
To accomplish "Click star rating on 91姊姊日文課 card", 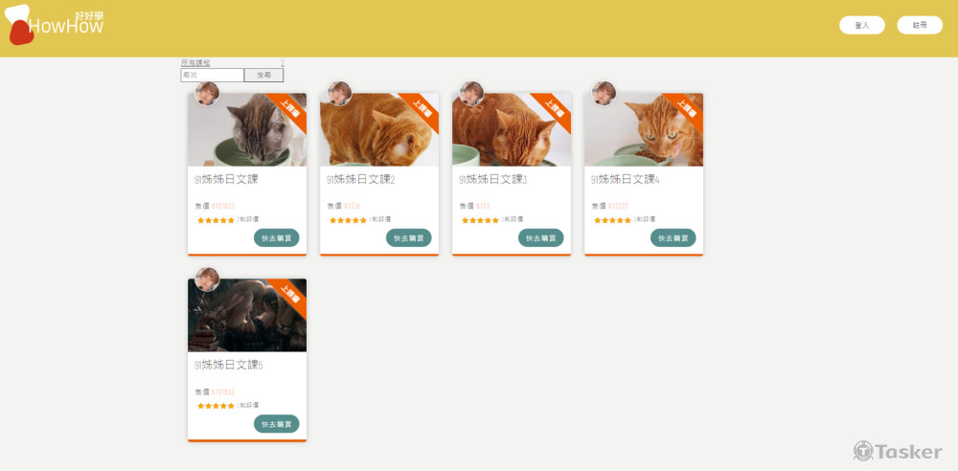I will pos(216,220).
